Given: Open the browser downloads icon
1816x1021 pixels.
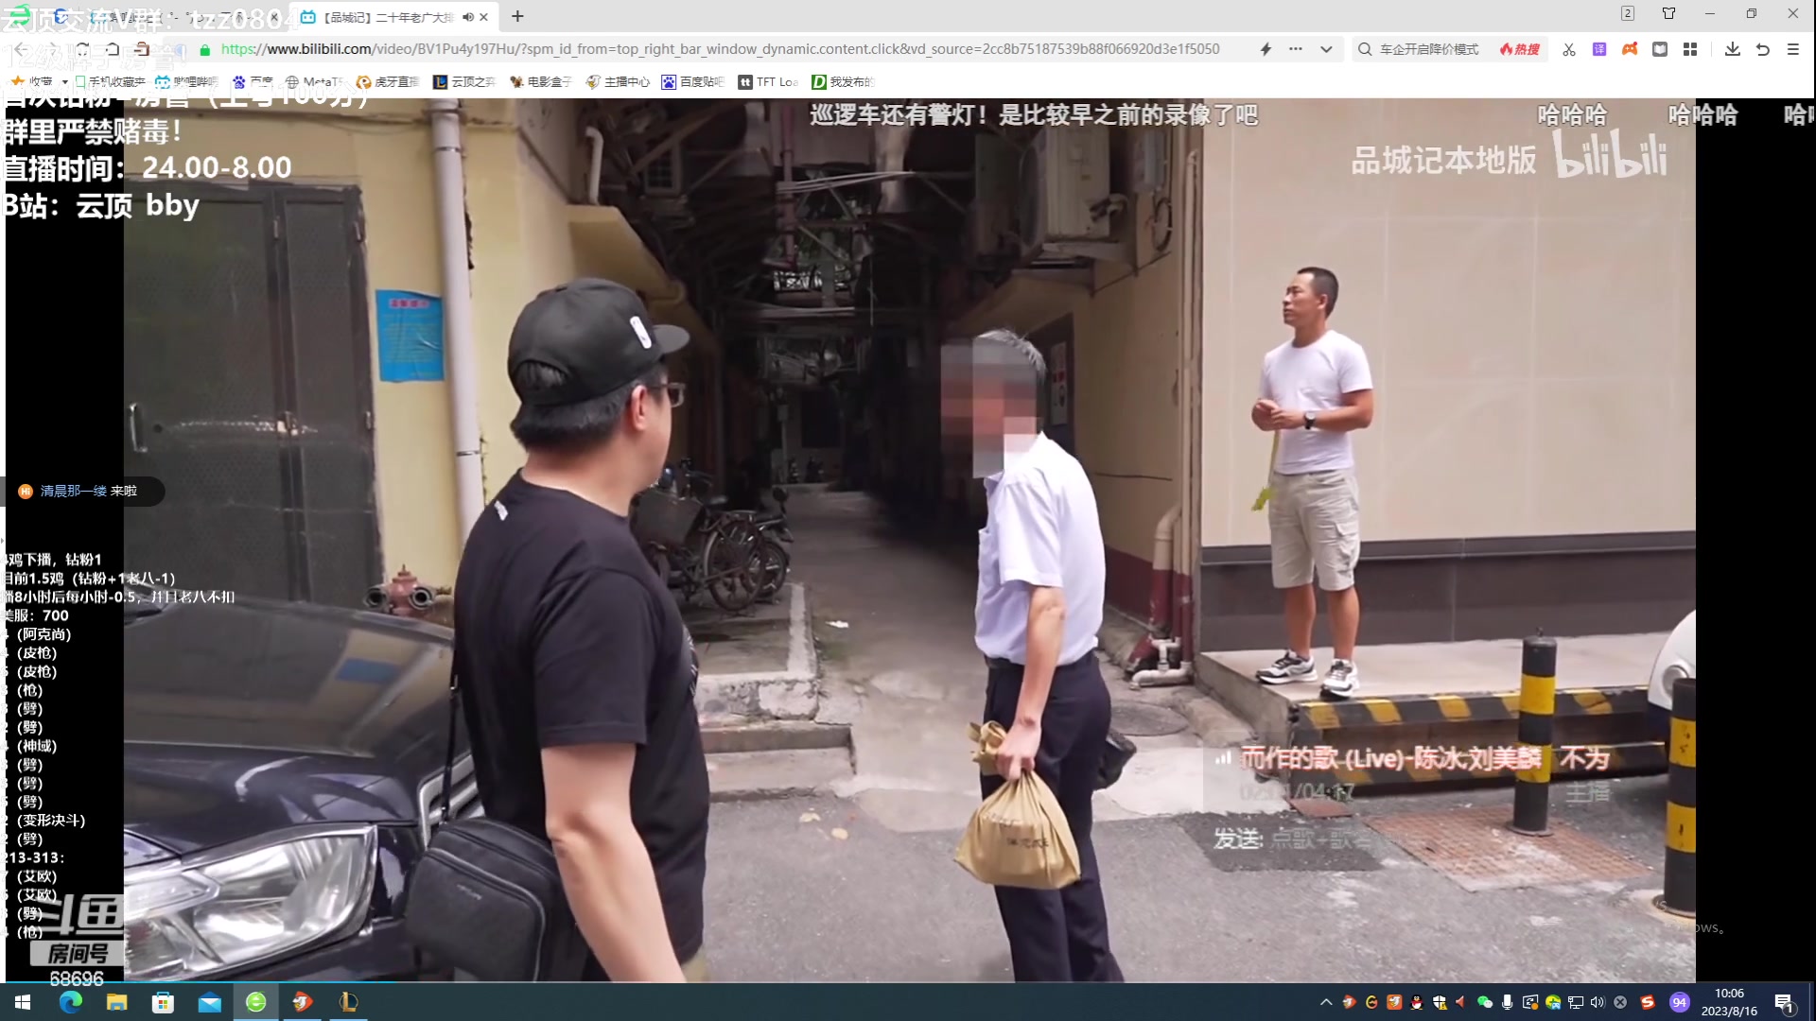Looking at the screenshot, I should [x=1733, y=49].
